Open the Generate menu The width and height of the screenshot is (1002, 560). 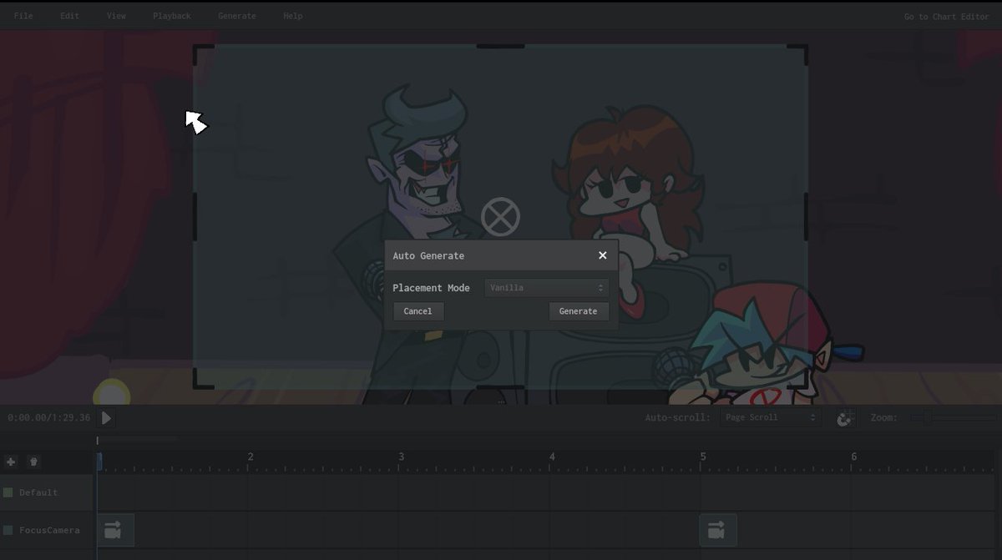(237, 16)
